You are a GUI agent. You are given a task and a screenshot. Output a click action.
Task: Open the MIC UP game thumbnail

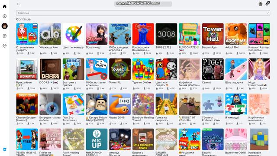click(97, 139)
